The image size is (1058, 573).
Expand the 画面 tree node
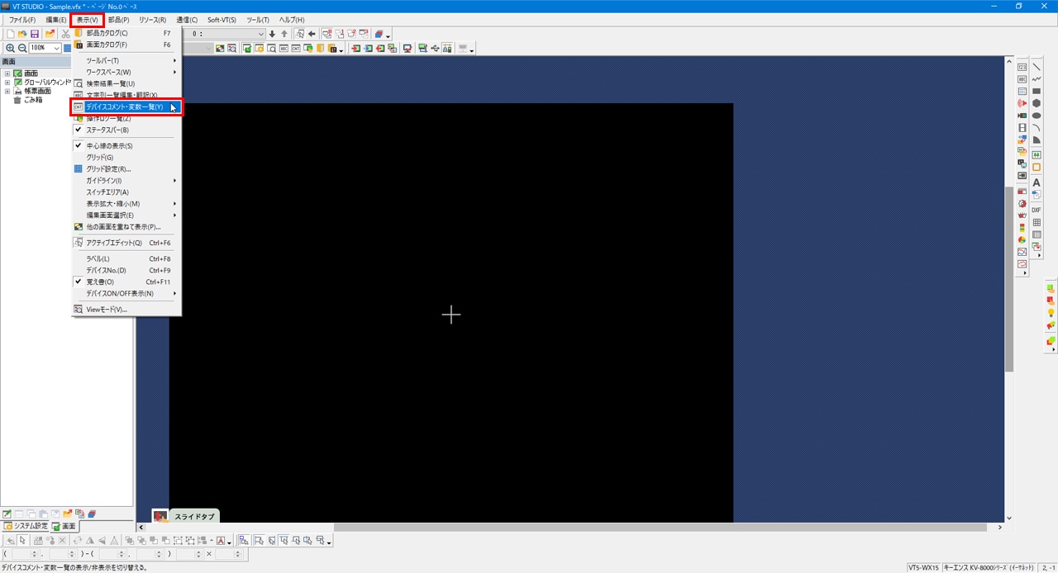(x=7, y=73)
